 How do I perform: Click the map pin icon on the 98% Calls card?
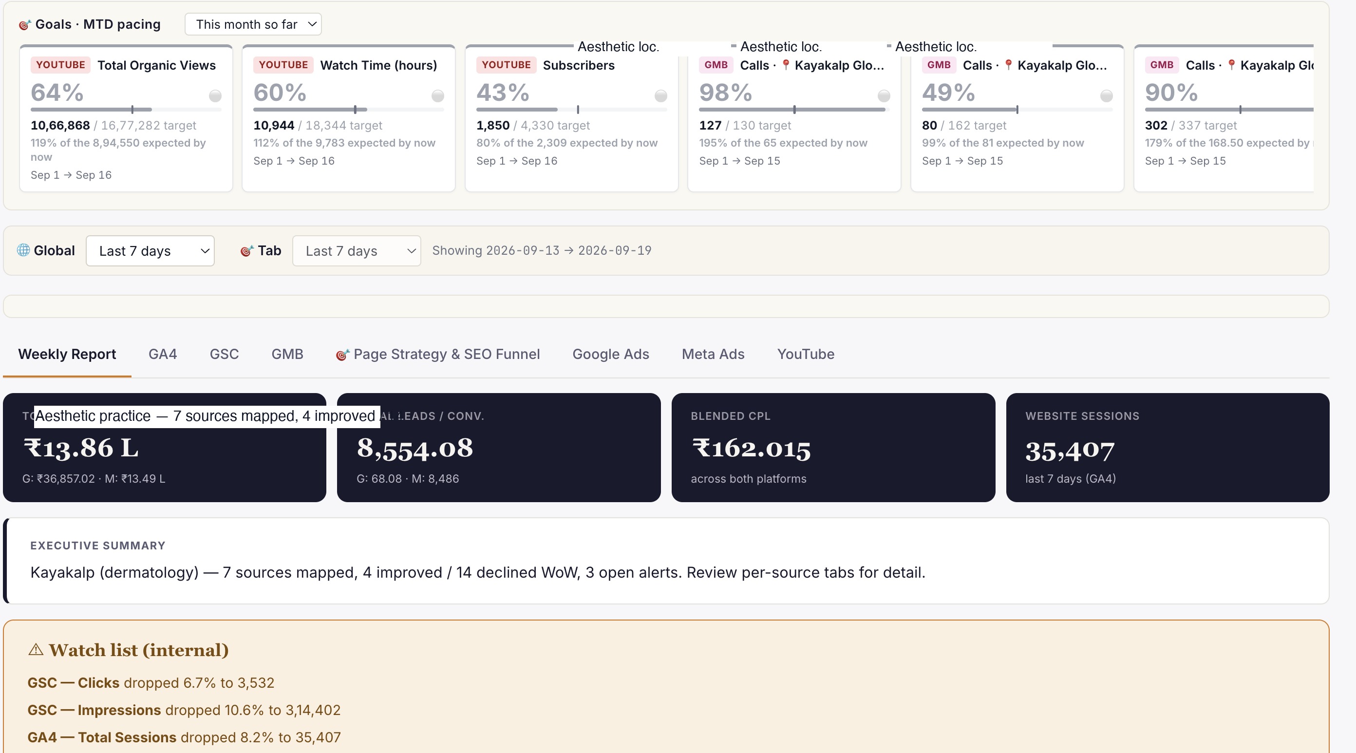tap(785, 65)
